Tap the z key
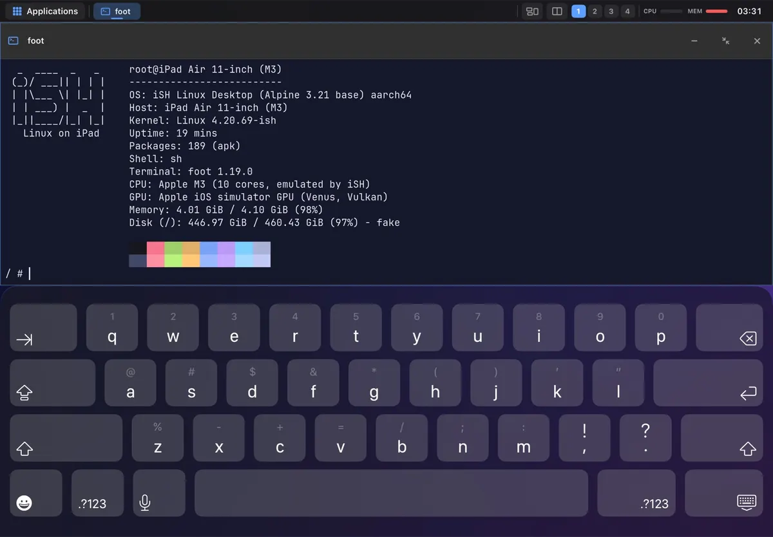Screen dimensions: 773x537 [158, 438]
